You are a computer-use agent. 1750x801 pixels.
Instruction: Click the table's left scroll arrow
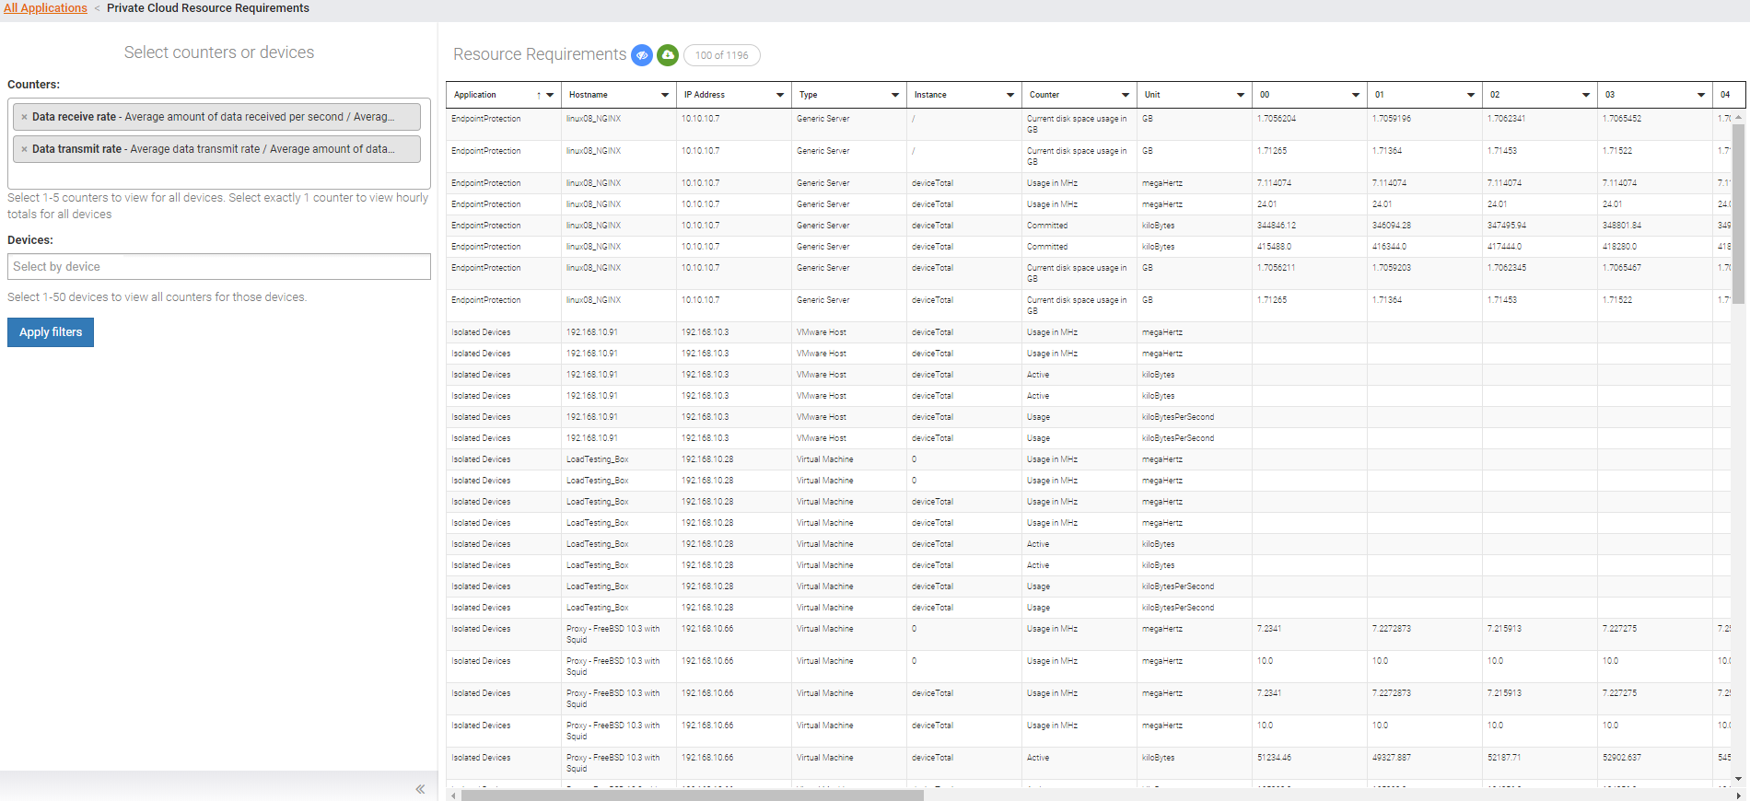coord(452,795)
